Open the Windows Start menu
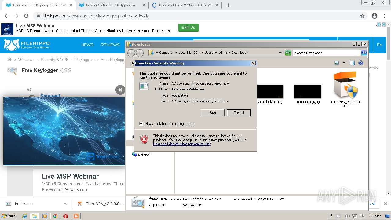Image resolution: width=391 pixels, height=220 pixels. [x=8, y=216]
